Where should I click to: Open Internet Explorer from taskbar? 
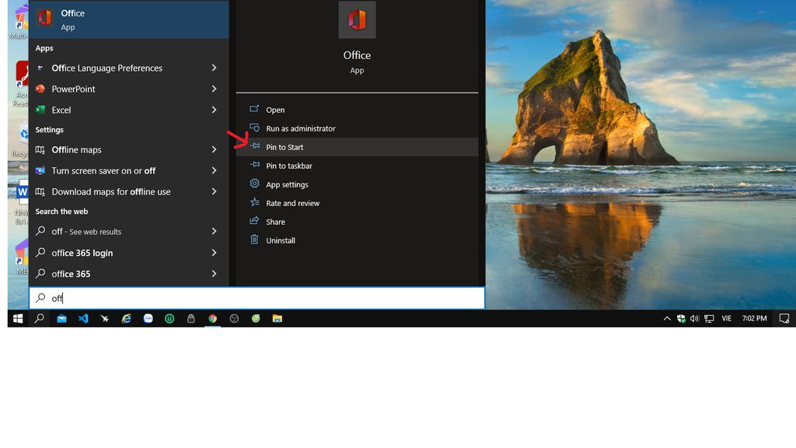[x=127, y=318]
